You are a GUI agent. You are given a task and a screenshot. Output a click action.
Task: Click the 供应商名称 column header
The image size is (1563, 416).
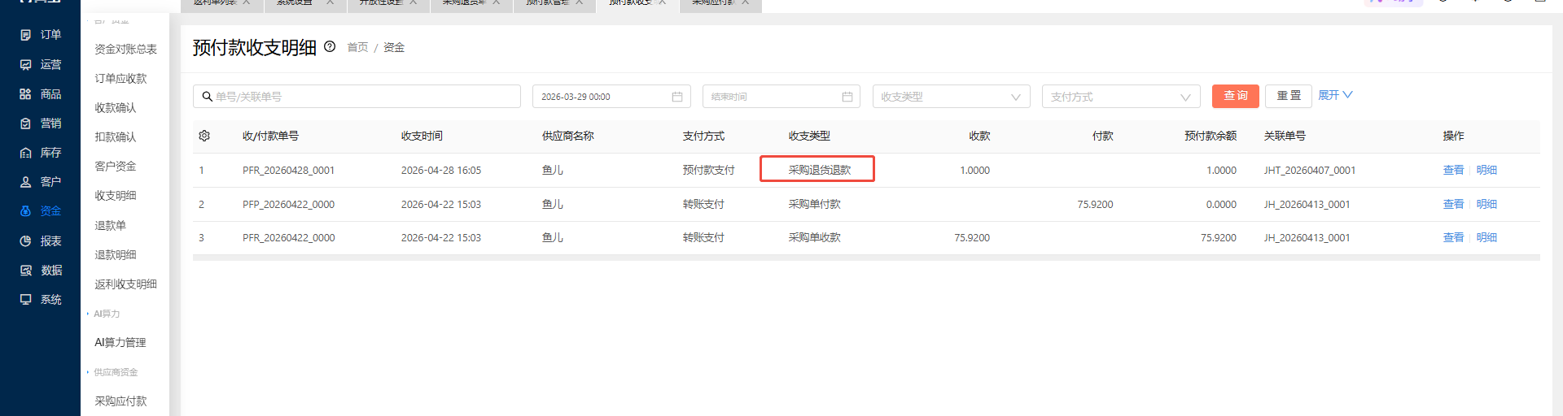(x=568, y=136)
